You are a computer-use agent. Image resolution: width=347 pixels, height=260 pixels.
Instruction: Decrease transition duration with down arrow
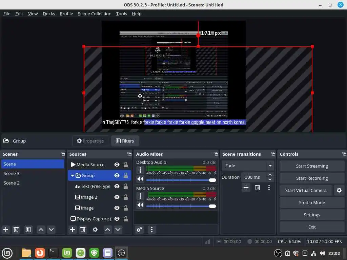[x=270, y=179]
